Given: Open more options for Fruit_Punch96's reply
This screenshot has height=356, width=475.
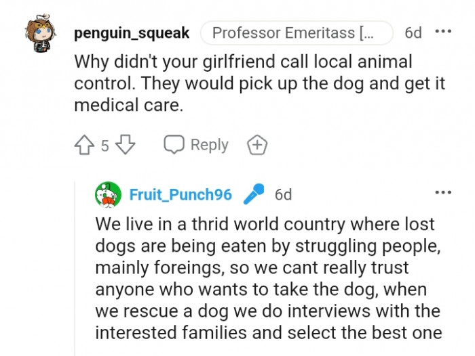Looking at the screenshot, I should tap(442, 193).
